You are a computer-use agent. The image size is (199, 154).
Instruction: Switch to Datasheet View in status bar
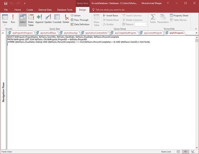(178, 152)
